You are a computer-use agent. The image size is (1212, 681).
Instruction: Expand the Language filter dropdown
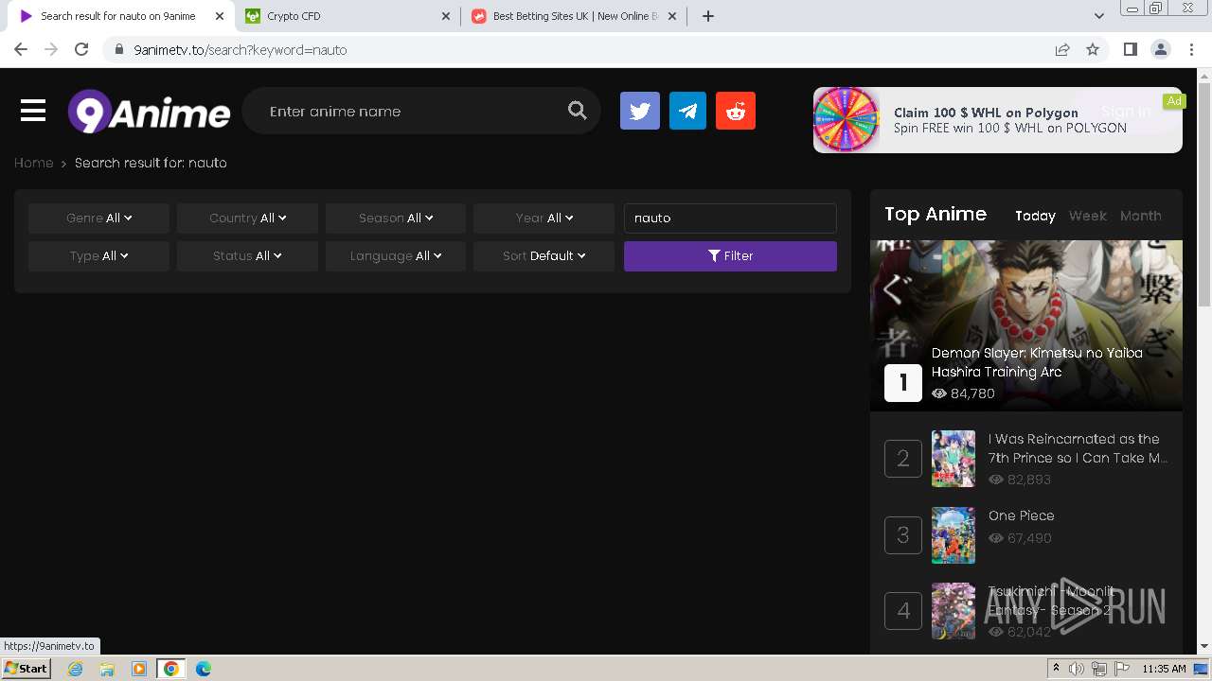point(396,256)
